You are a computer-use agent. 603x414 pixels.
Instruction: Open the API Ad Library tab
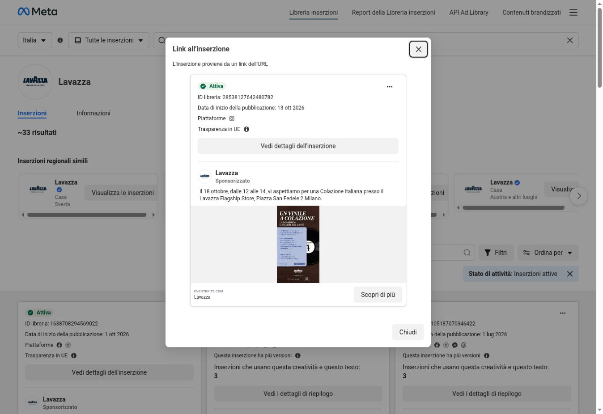(469, 13)
